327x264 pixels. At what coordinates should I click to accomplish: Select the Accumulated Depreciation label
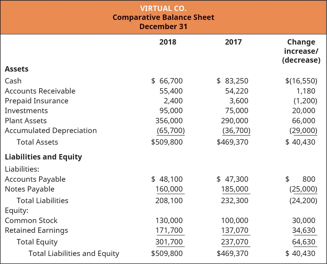click(50, 130)
